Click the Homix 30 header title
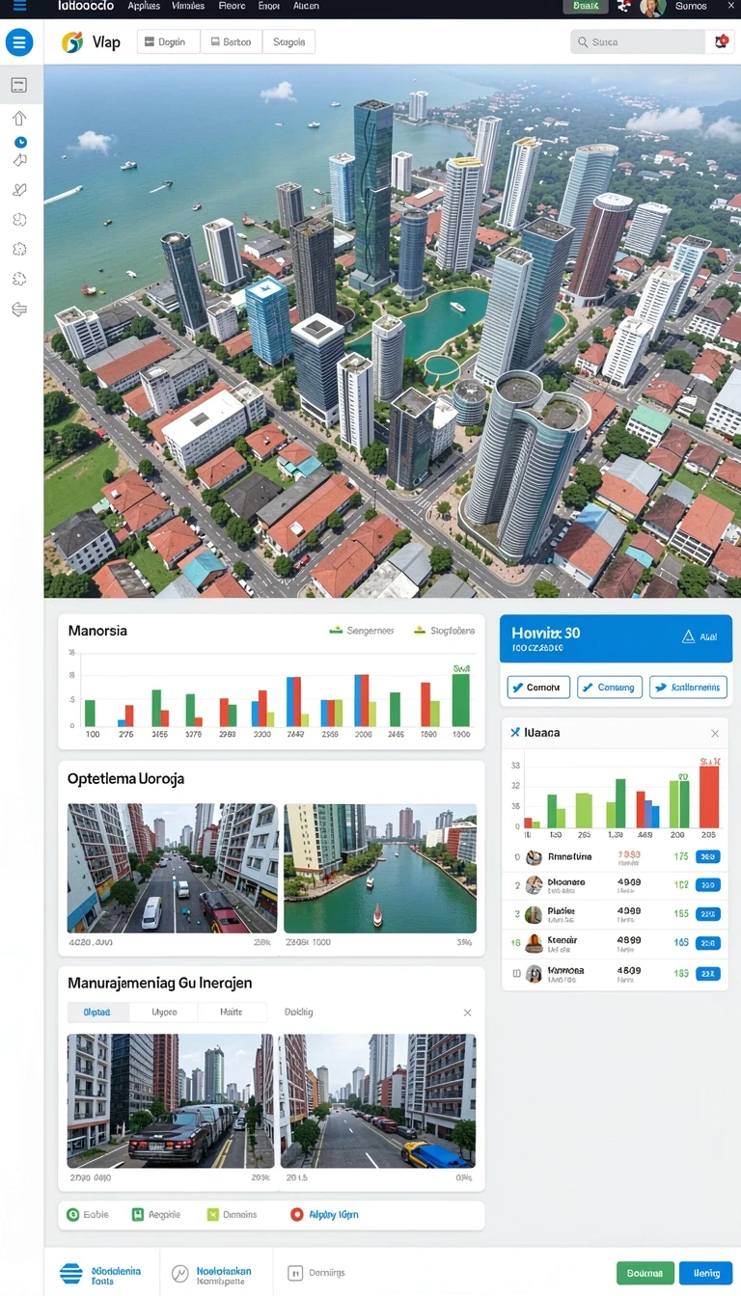 coord(546,634)
